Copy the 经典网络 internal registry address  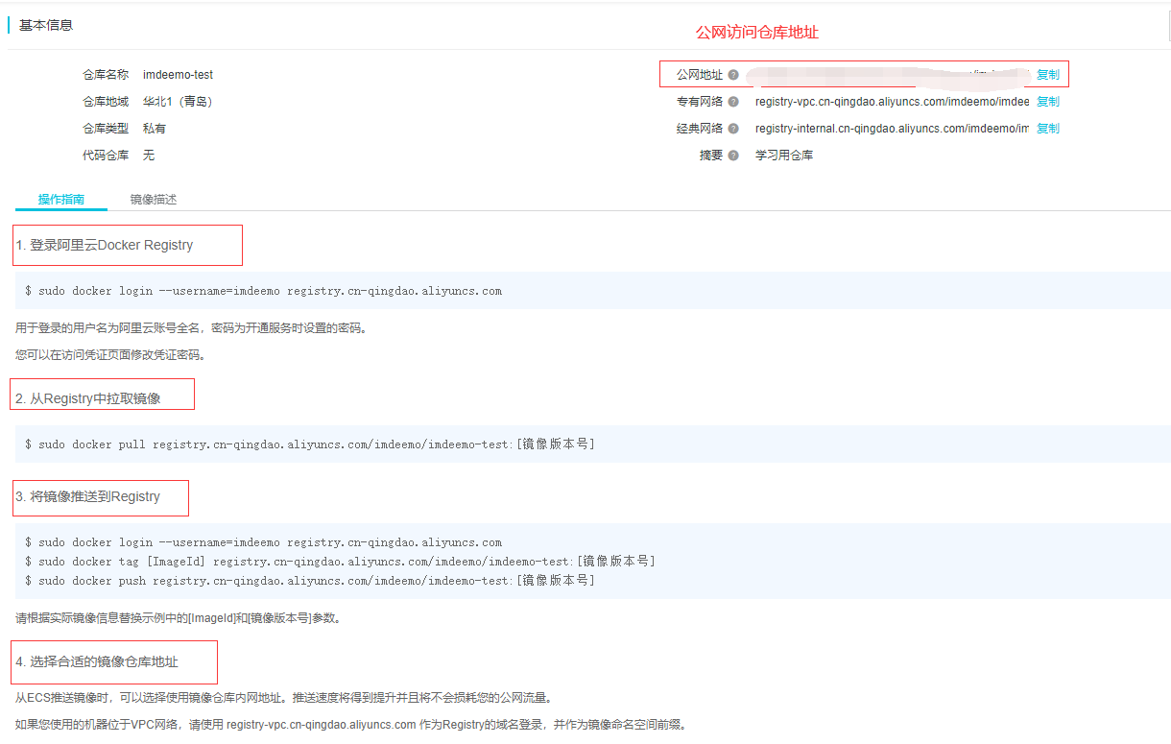pyautogui.click(x=1047, y=129)
